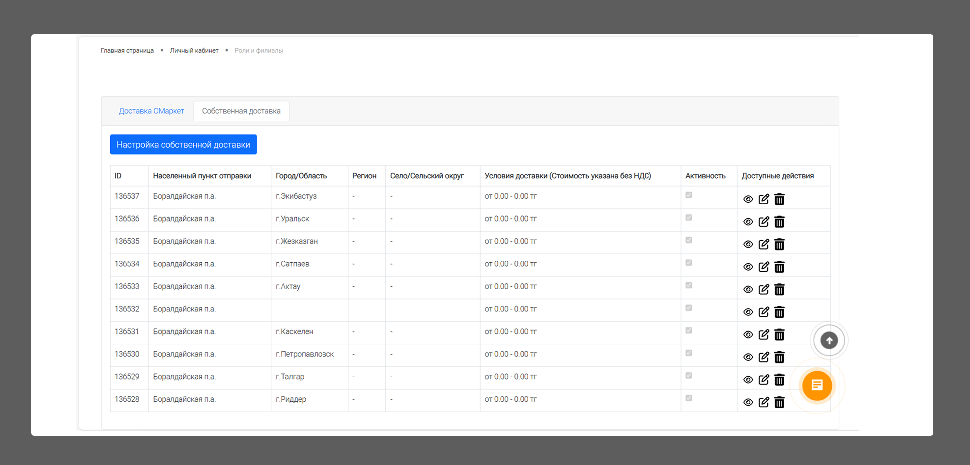Edit delivery row 136537

[764, 199]
